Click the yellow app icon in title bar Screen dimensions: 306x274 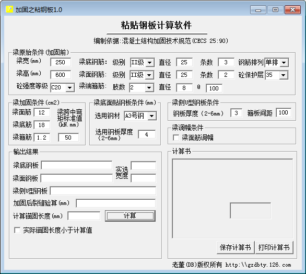pyautogui.click(x=9, y=9)
